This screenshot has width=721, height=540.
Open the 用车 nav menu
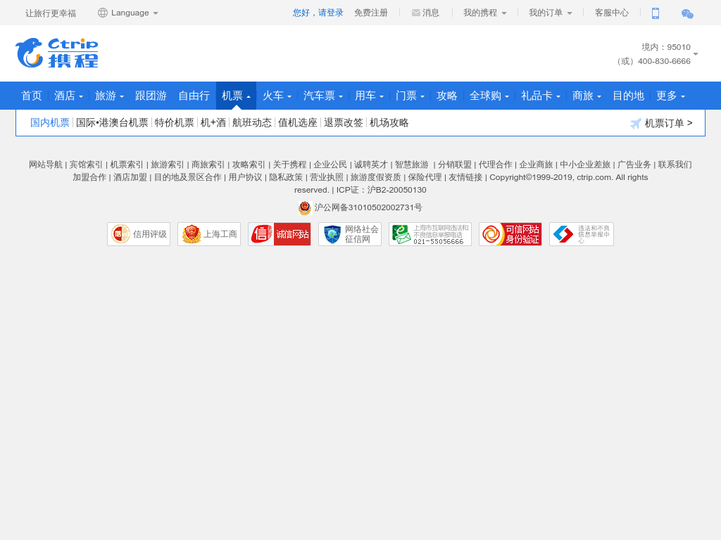pos(369,96)
